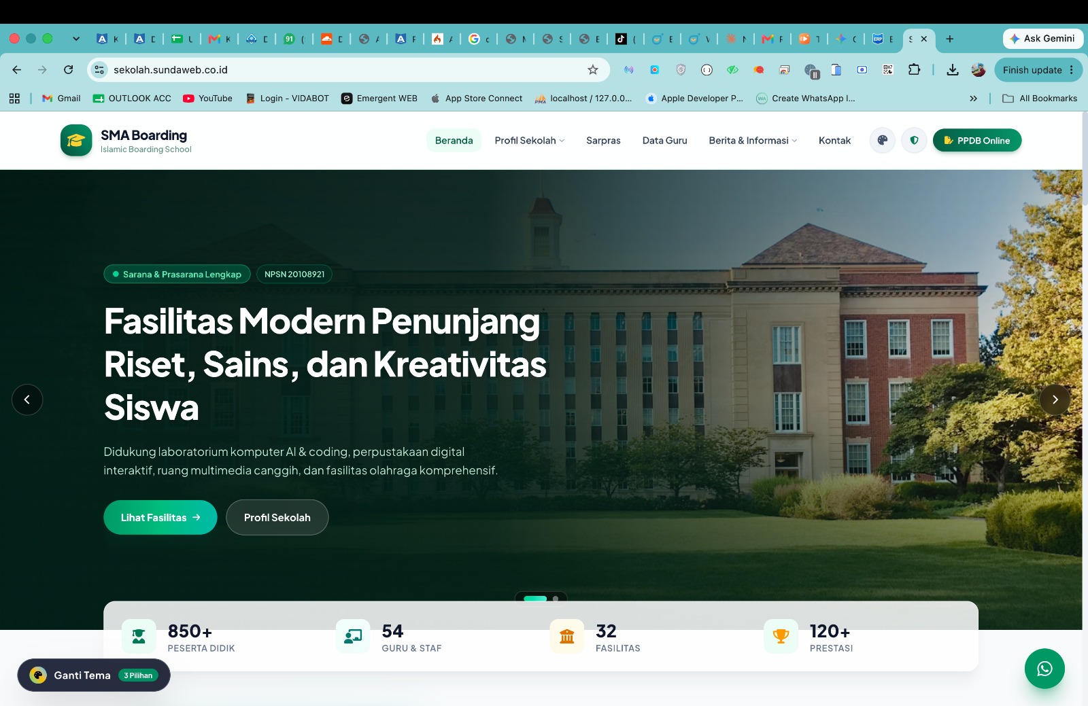Click the Profil Sekolah hero button
Viewport: 1088px width, 706px height.
277,518
